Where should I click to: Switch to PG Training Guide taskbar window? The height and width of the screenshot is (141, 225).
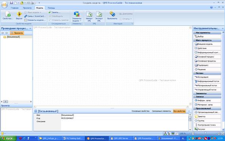pyautogui.click(x=73, y=138)
